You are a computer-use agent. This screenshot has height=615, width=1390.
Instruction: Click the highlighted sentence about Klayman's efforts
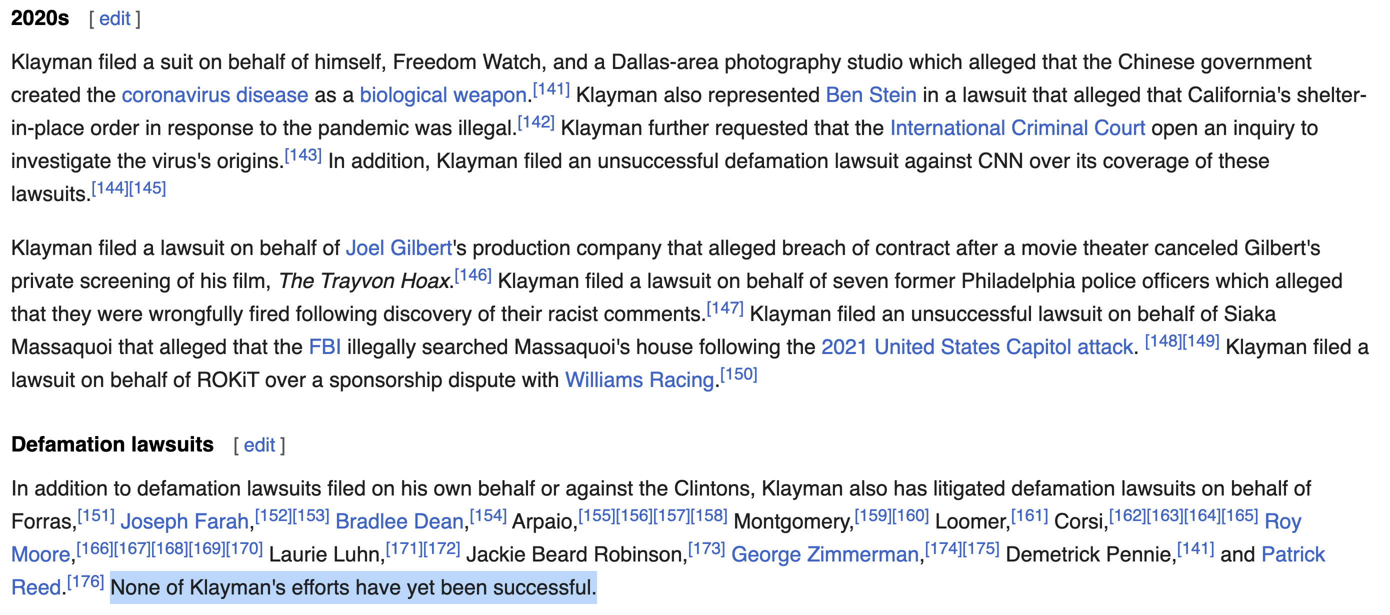tap(353, 587)
